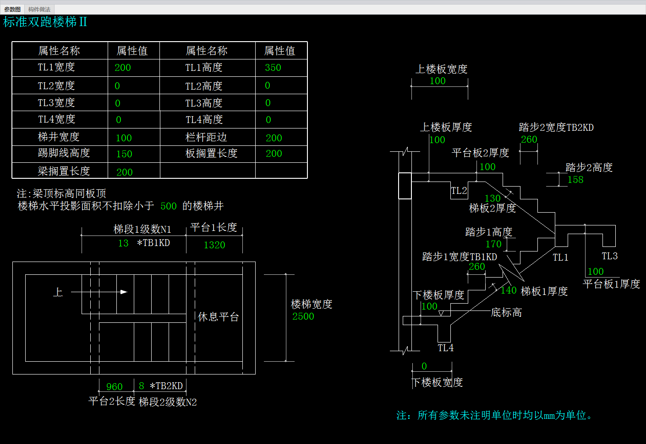The image size is (646, 444).
Task: Edit 上楼板厚度 value 100
Action: click(x=437, y=140)
